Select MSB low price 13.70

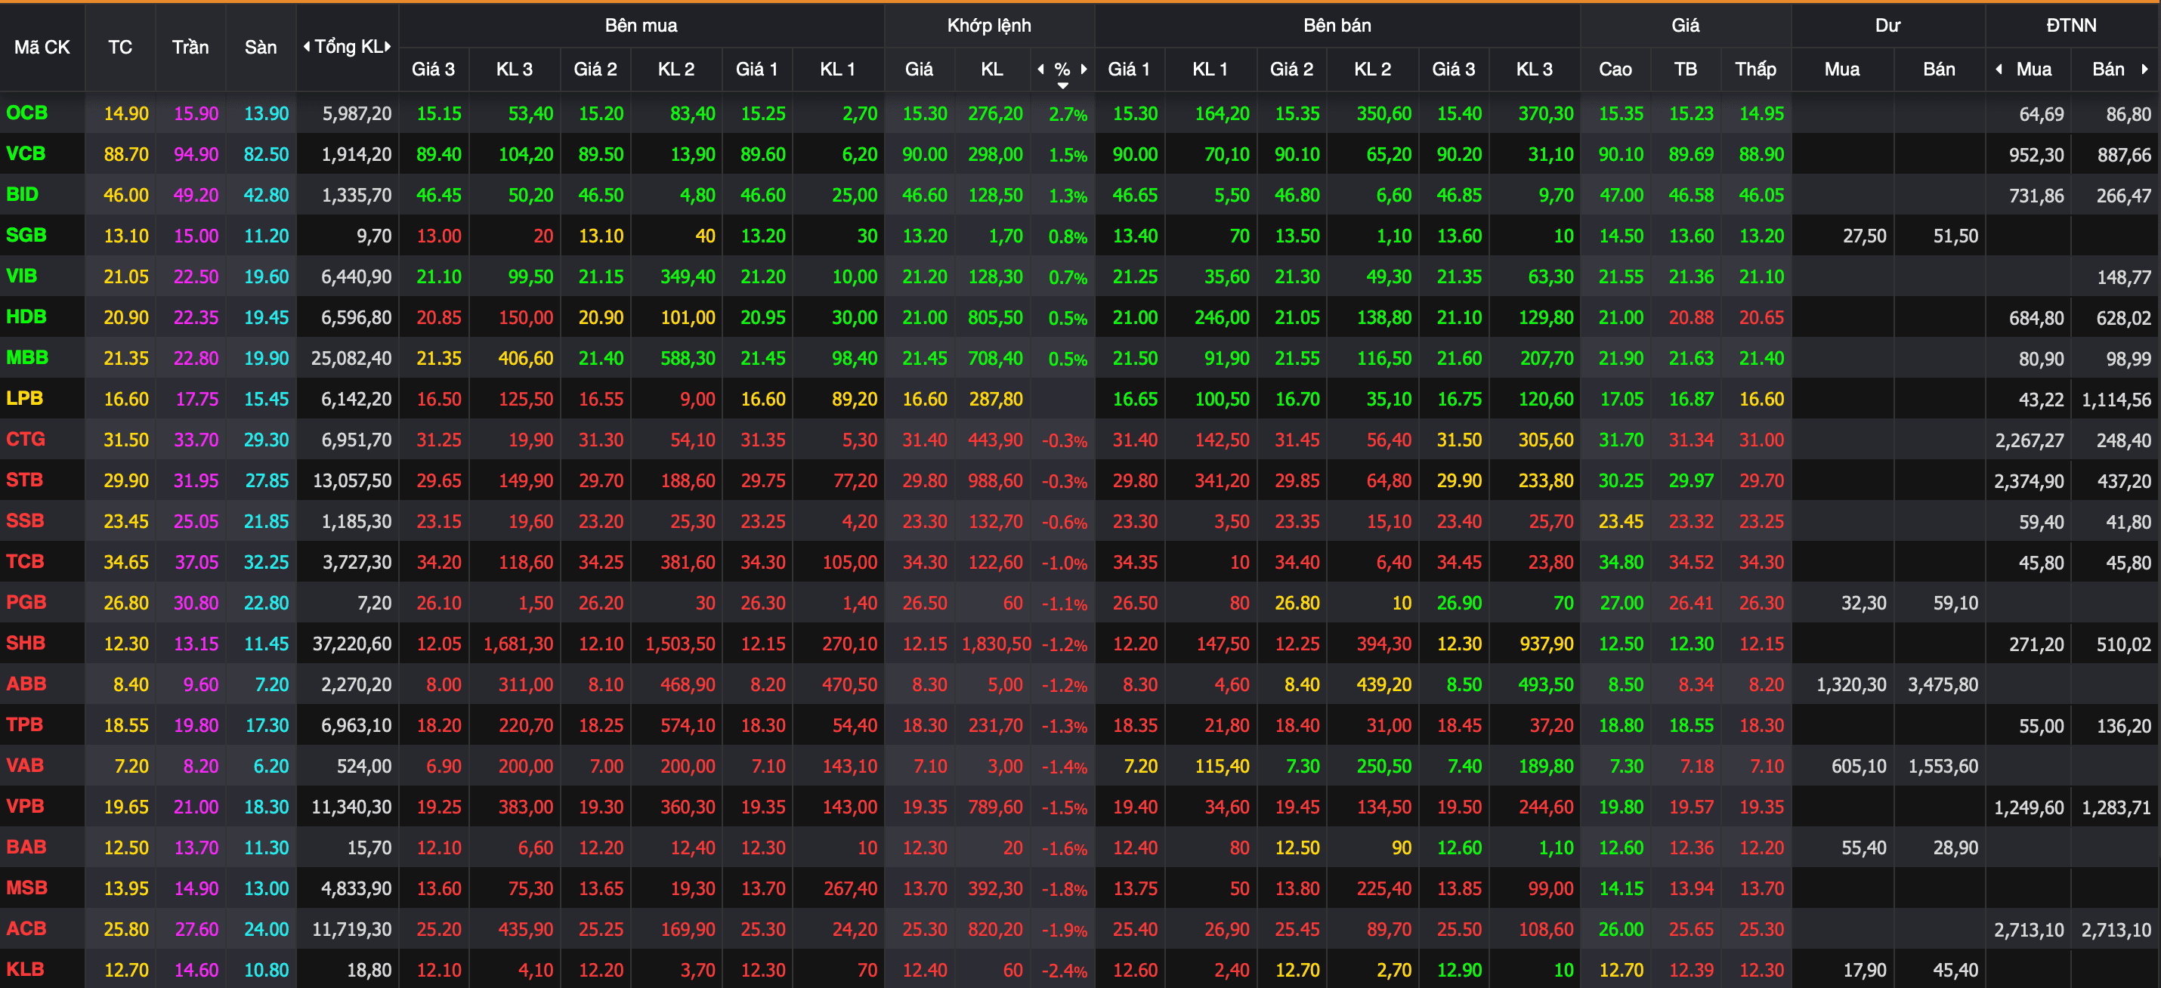[x=1761, y=888]
